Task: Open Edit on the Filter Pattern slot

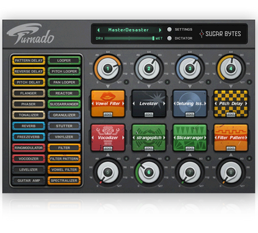Action: pyautogui.click(x=231, y=149)
